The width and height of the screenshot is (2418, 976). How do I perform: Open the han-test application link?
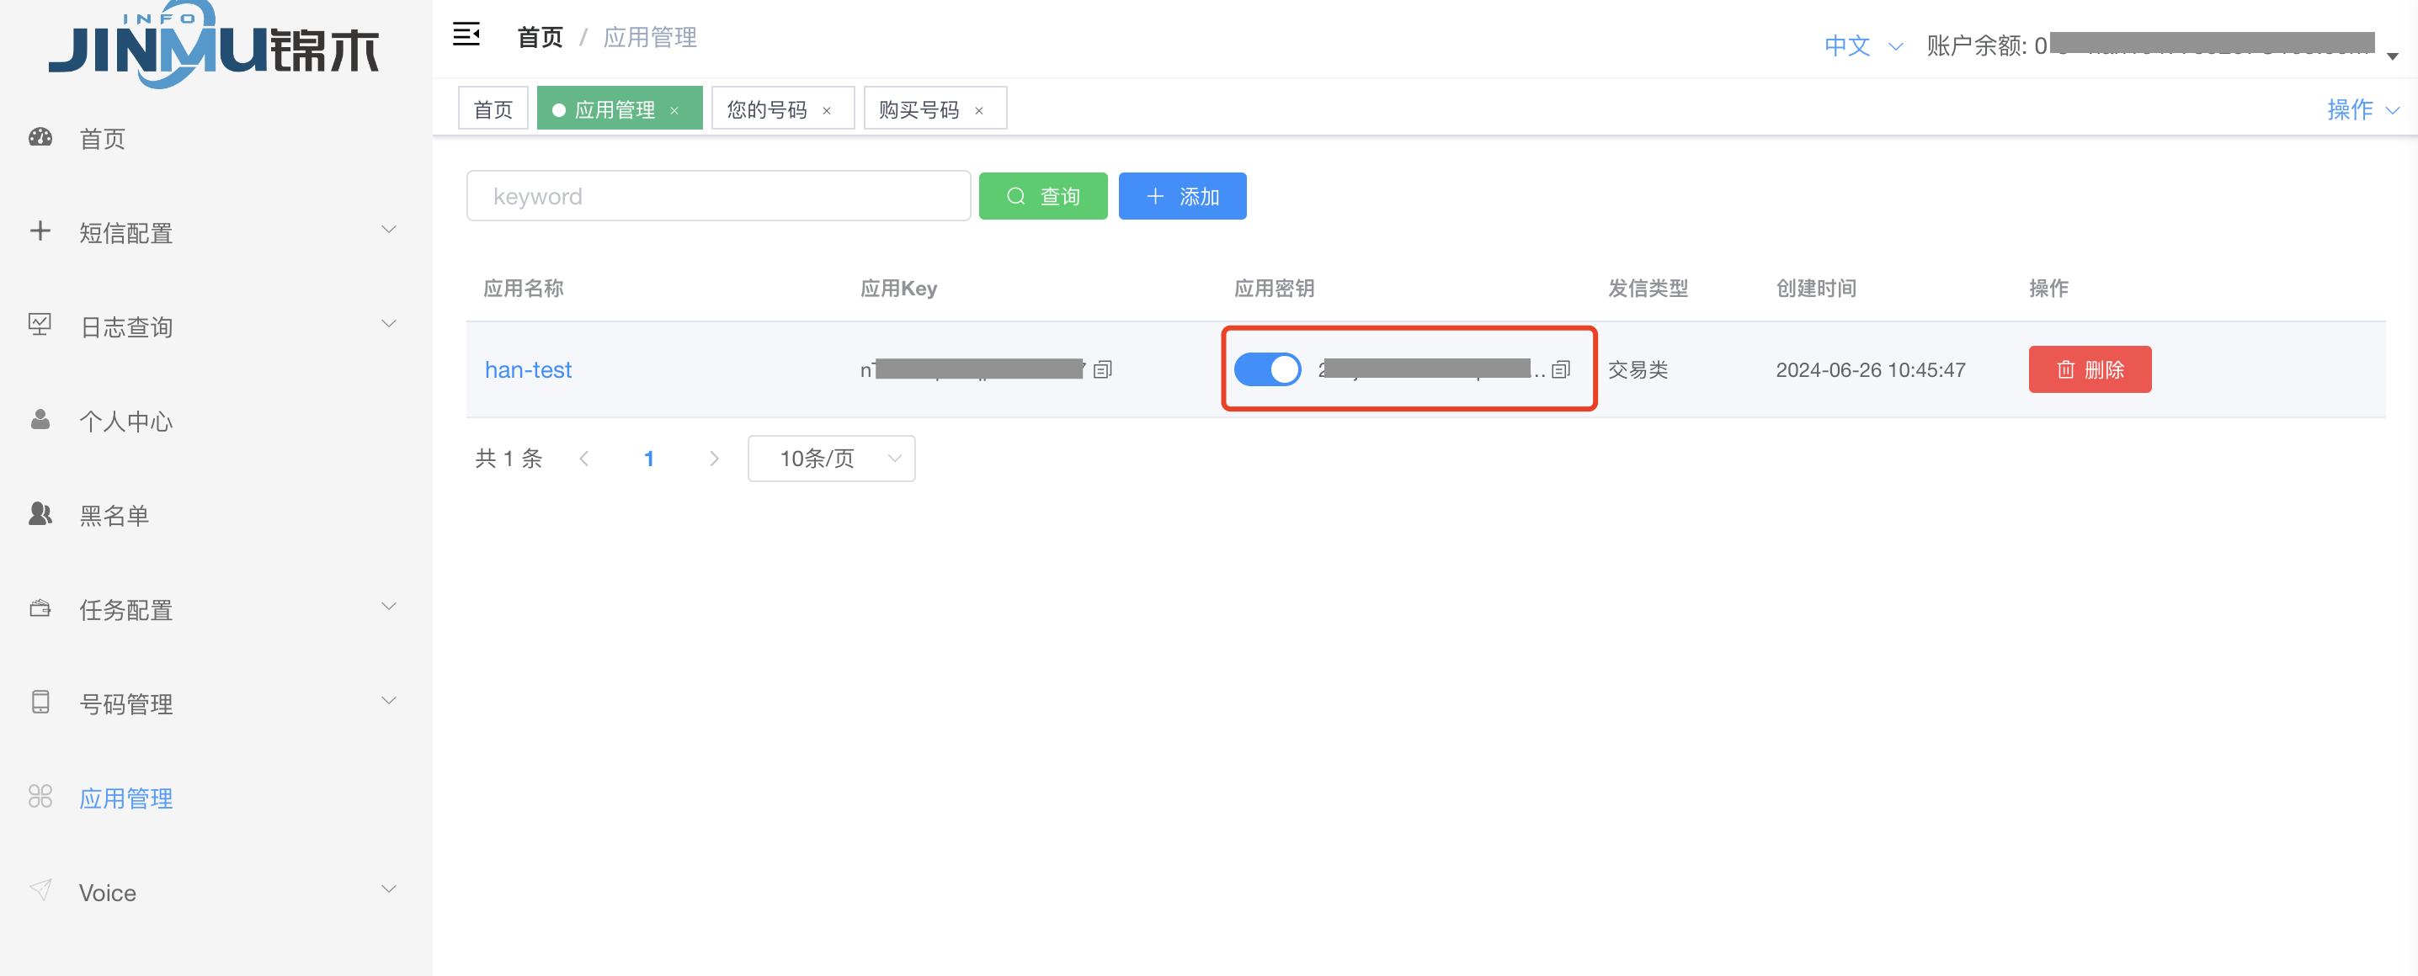pos(529,369)
